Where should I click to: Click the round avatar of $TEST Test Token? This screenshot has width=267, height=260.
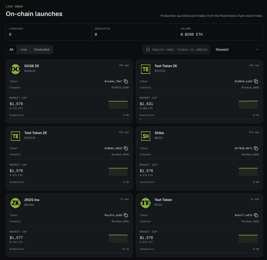pyautogui.click(x=146, y=203)
